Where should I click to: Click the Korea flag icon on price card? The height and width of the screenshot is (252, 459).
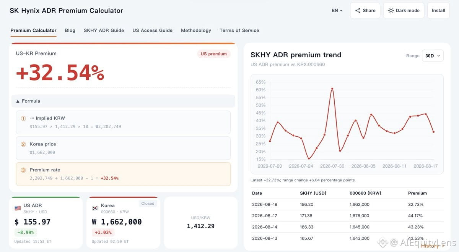click(95, 208)
